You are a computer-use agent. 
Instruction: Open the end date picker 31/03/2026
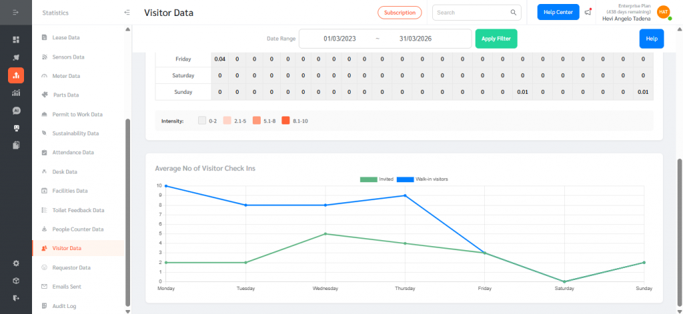pos(416,39)
